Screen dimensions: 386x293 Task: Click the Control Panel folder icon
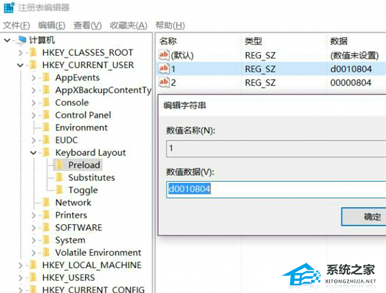click(46, 116)
